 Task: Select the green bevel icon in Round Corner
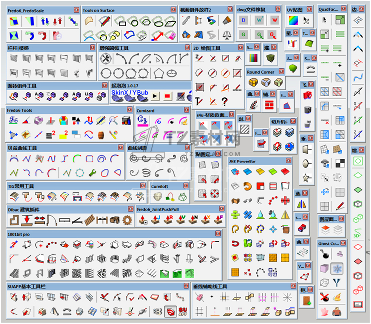click(278, 82)
